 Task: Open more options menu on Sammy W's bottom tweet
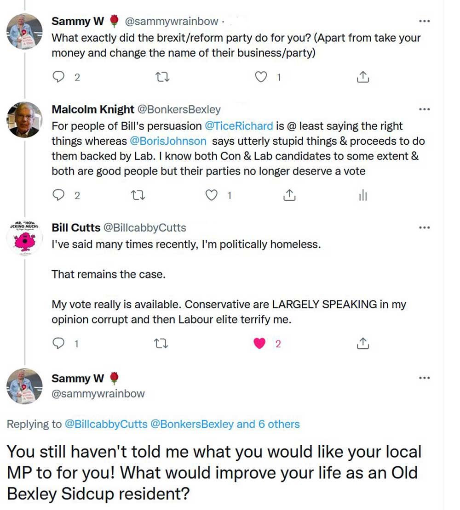[424, 378]
